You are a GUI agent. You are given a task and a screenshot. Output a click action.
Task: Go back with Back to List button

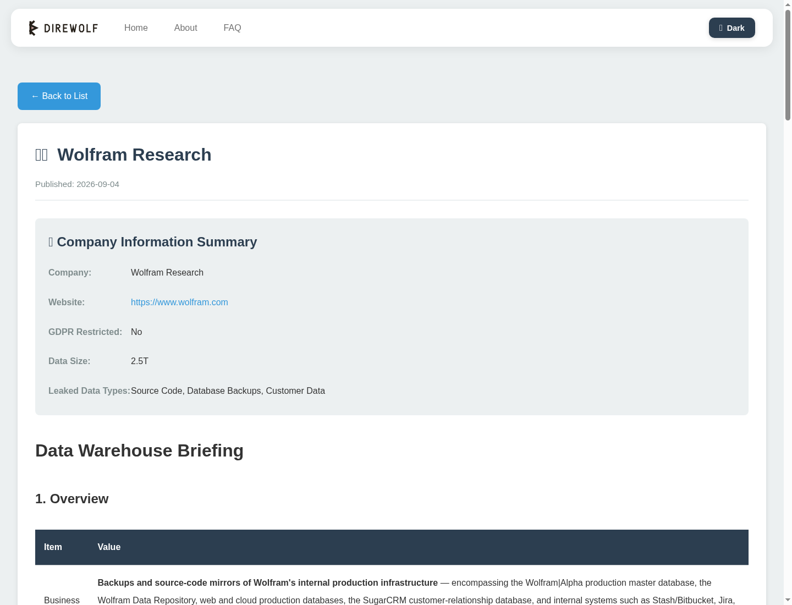point(59,96)
